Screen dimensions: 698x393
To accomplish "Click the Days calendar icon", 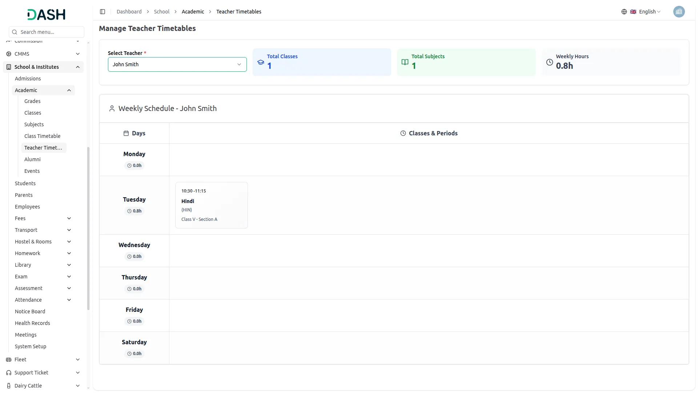I will pyautogui.click(x=126, y=133).
